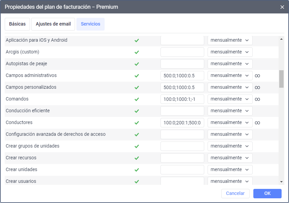Click the vertical scrollbar thumb
The width and height of the screenshot is (289, 203).
click(x=281, y=79)
